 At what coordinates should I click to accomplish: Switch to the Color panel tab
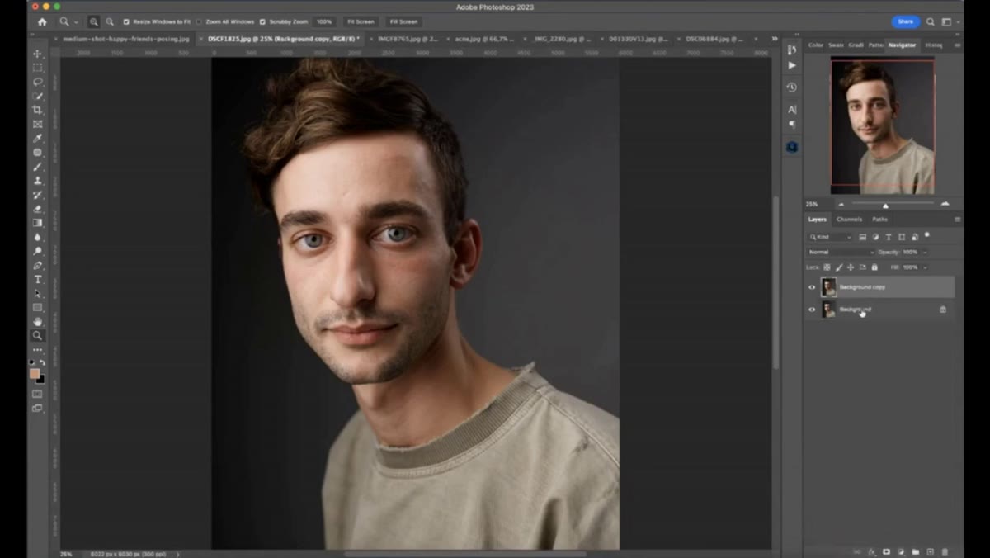[x=815, y=45]
